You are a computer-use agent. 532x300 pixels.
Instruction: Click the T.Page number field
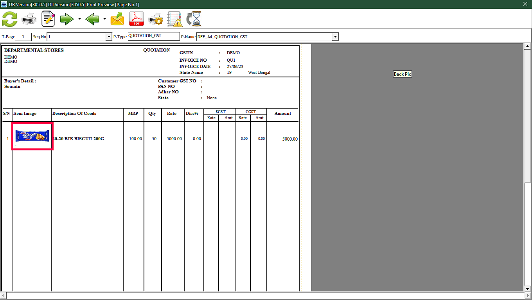coord(24,37)
